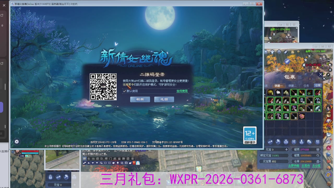
Task: Expand the chevron right of the 仓库 gear
Action: (320, 162)
